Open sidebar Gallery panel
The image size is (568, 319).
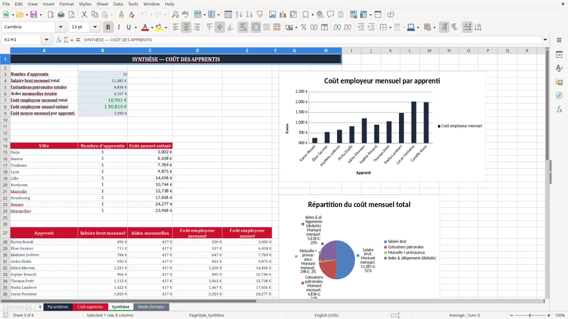pyautogui.click(x=559, y=82)
